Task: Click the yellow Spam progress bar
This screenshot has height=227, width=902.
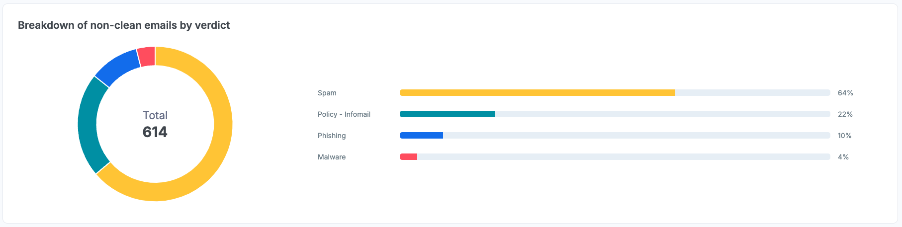Action: pos(537,93)
